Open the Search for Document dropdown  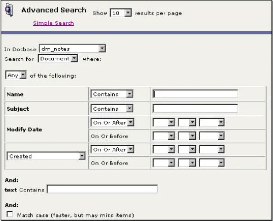[58, 58]
